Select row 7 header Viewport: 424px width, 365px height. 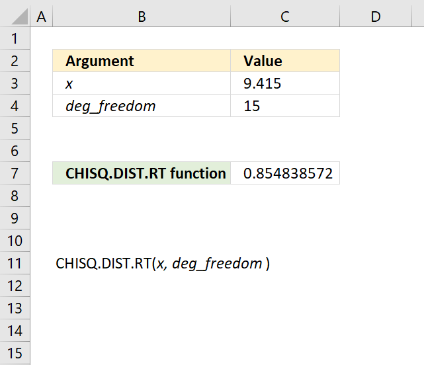(15, 173)
